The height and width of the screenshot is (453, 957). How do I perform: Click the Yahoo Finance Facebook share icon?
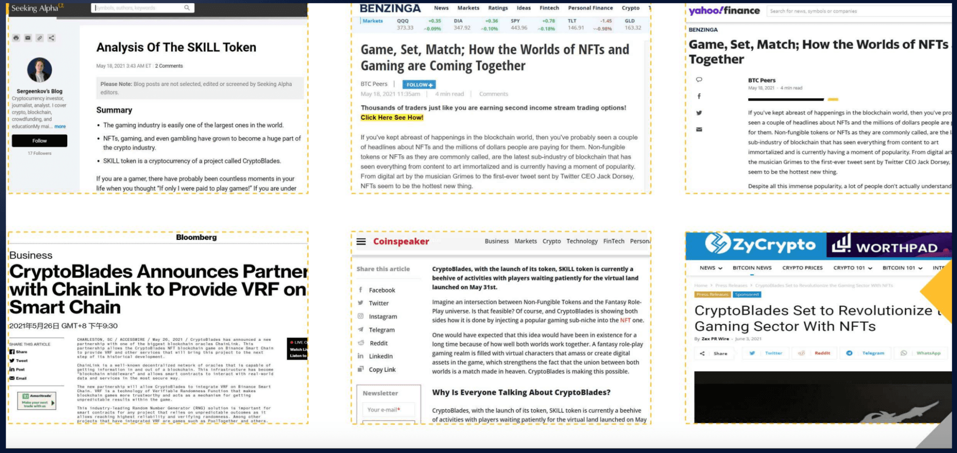point(699,96)
